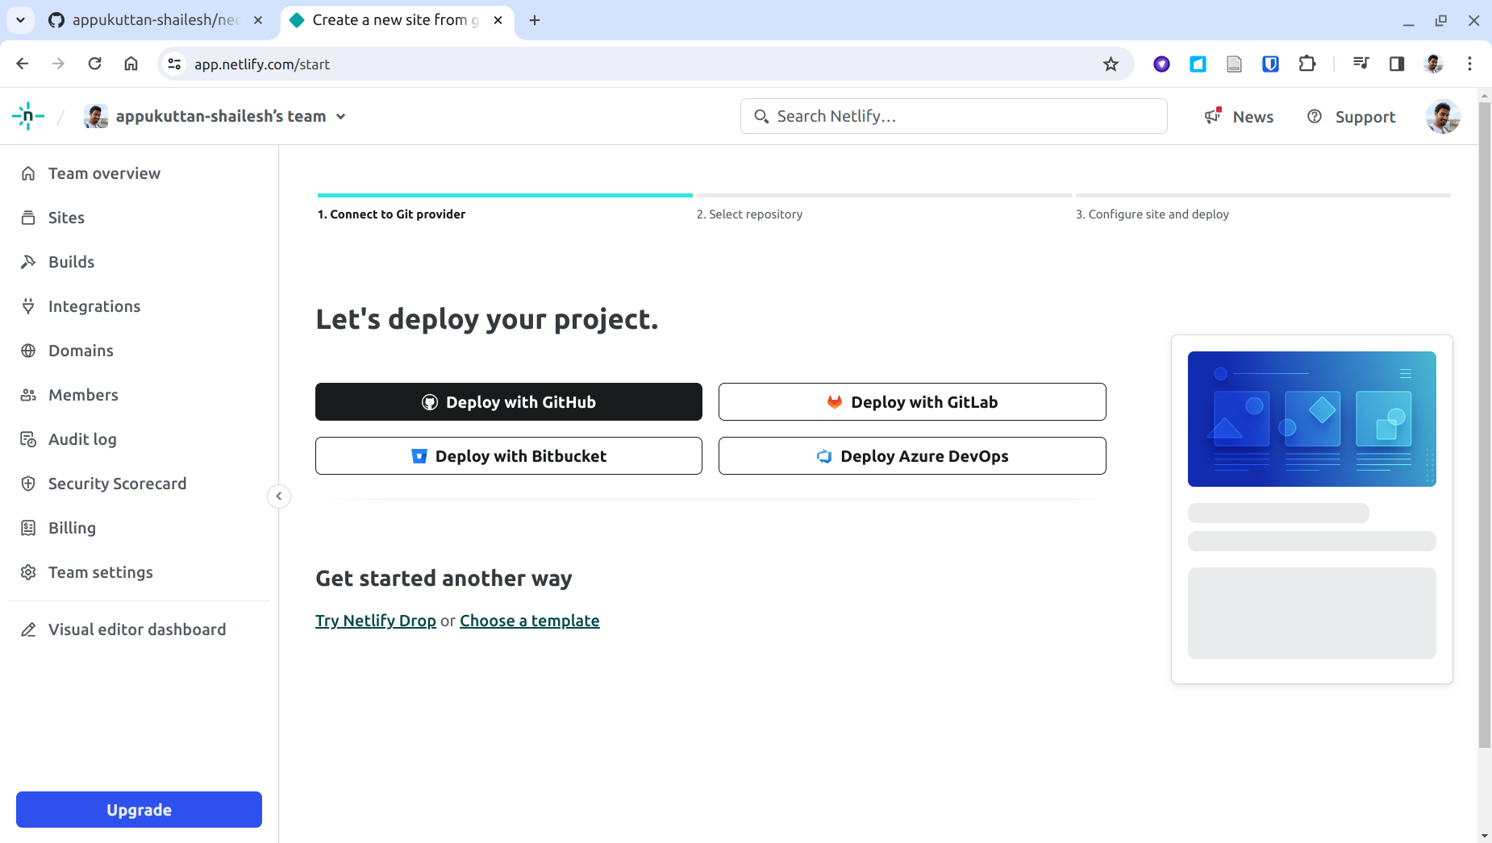
Task: Open the Audit log icon
Action: point(27,438)
